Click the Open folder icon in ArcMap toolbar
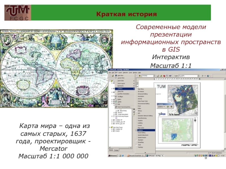The image size is (226, 169). tap(113, 76)
